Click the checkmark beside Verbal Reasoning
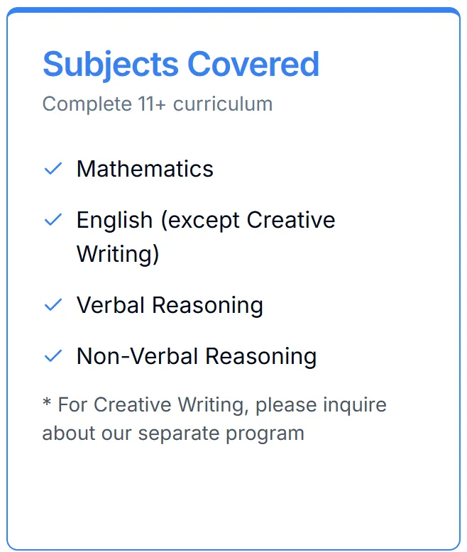 pos(53,305)
